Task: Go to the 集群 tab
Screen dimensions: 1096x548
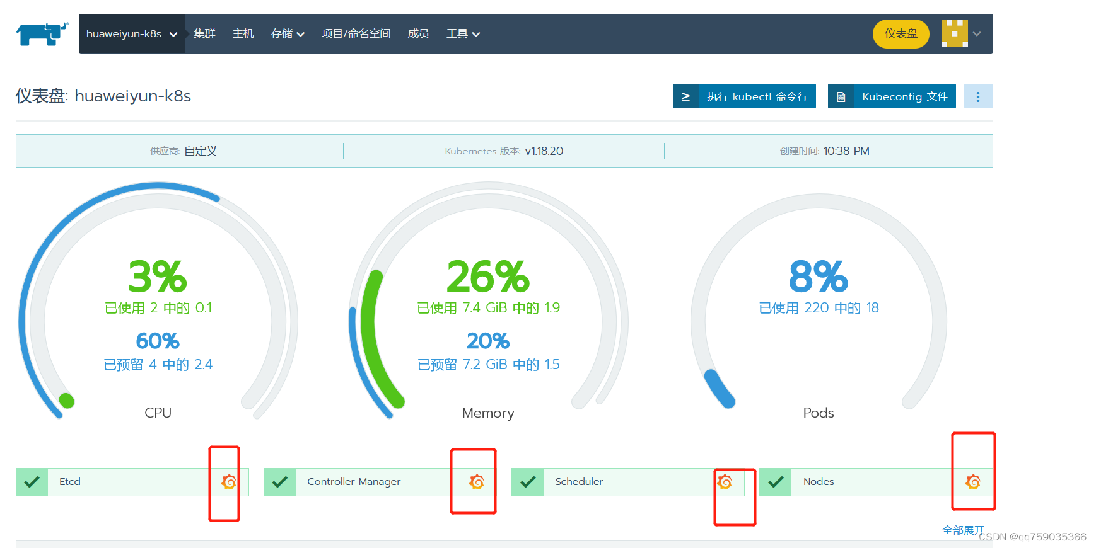Action: (x=204, y=34)
